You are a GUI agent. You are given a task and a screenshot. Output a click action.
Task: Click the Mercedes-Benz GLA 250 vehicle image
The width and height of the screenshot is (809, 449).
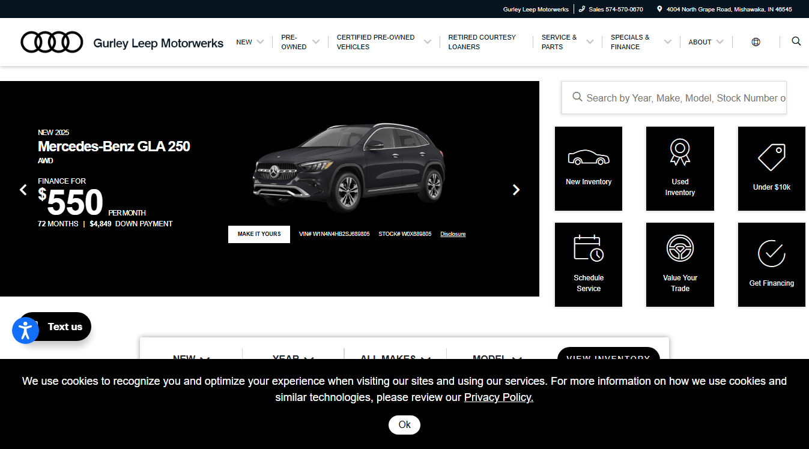[x=349, y=169]
